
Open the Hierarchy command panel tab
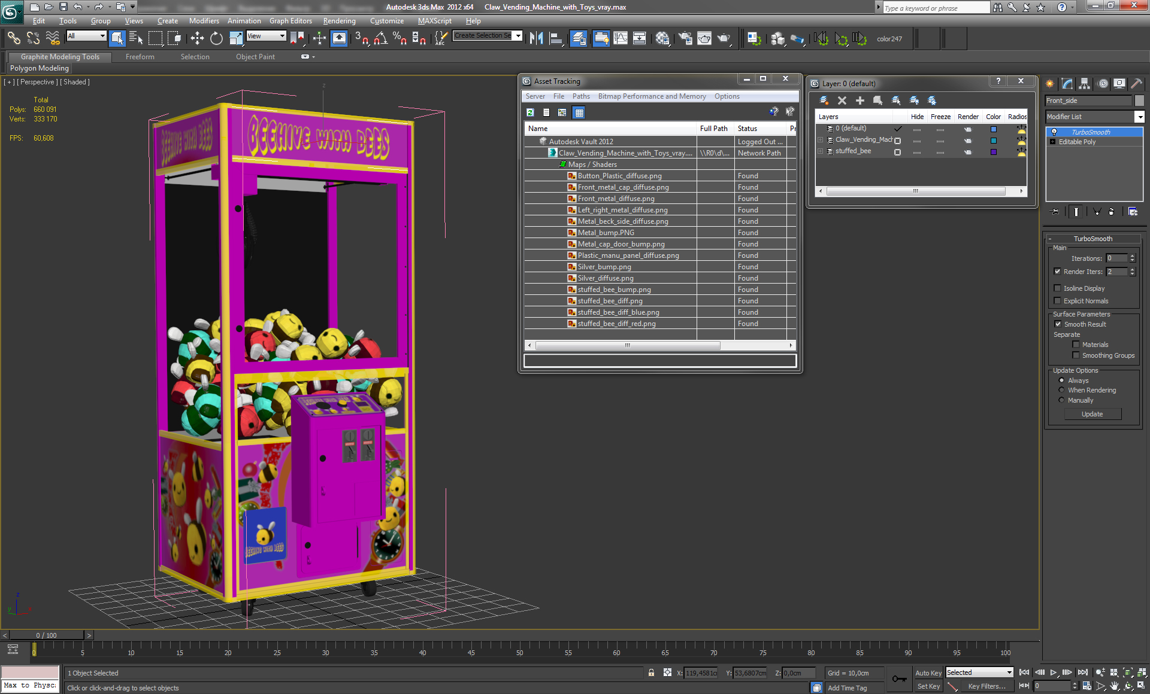click(1085, 84)
